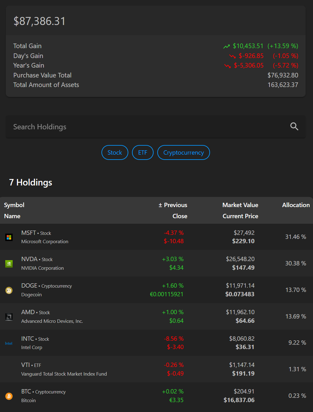This screenshot has height=412, width=313.
Task: Sort by Previous Close column header
Action: pos(173,205)
